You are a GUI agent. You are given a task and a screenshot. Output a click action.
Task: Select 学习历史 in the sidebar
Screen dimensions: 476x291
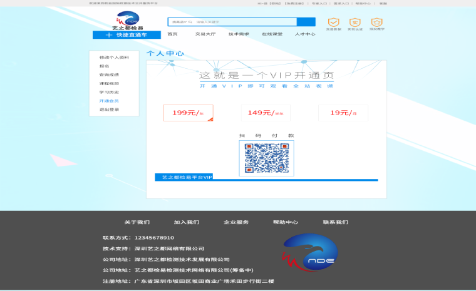109,92
